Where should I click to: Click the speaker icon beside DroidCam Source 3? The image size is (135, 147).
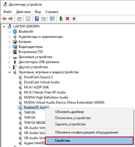pyautogui.click(x=20, y=77)
